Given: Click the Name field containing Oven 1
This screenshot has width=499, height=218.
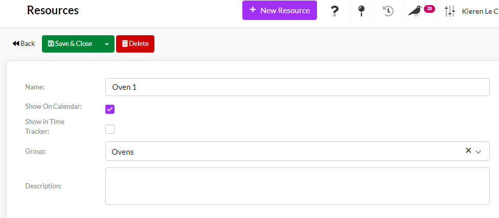Looking at the screenshot, I should (x=297, y=87).
